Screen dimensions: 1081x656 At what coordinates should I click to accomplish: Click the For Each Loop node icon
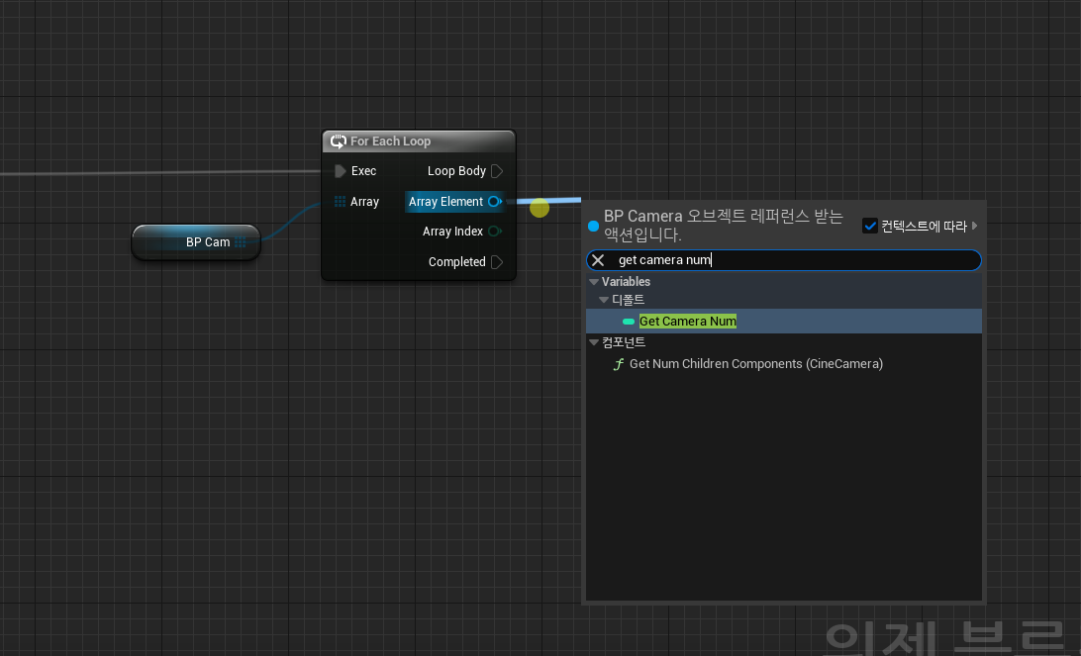click(x=338, y=141)
